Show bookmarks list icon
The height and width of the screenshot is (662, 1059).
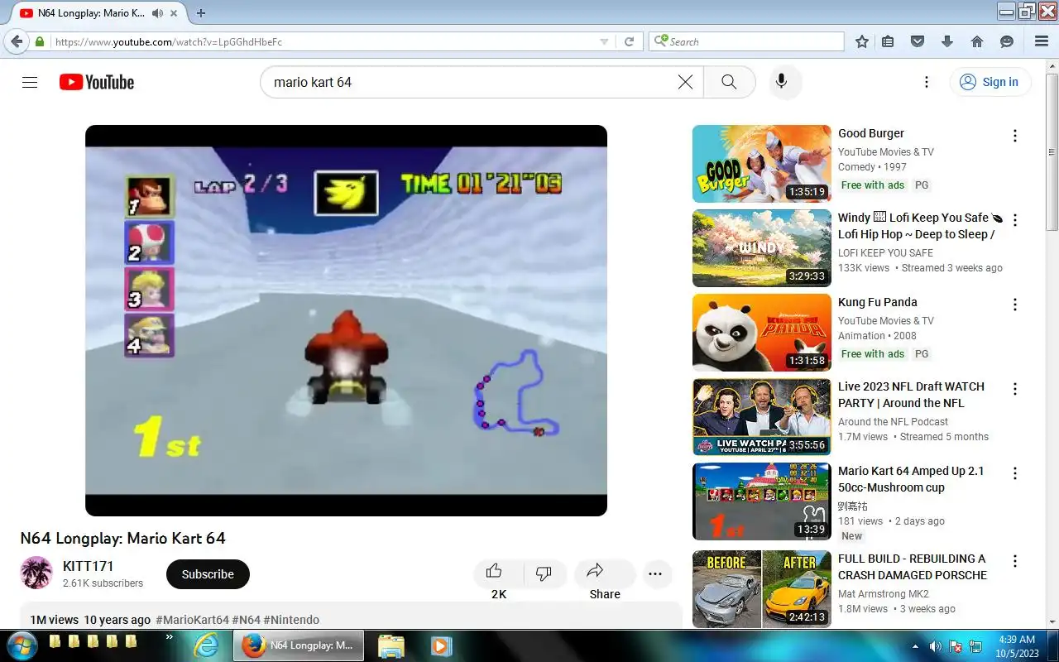(888, 41)
